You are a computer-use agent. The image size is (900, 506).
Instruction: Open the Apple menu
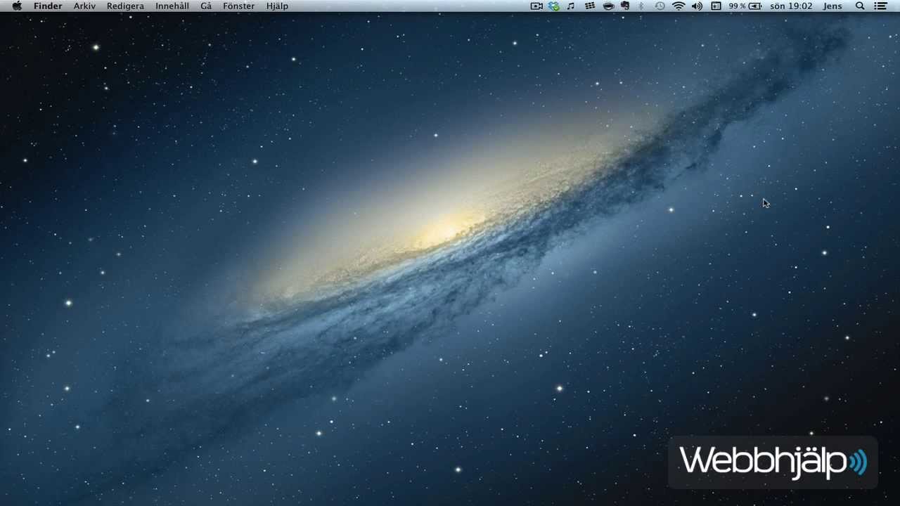(17, 6)
